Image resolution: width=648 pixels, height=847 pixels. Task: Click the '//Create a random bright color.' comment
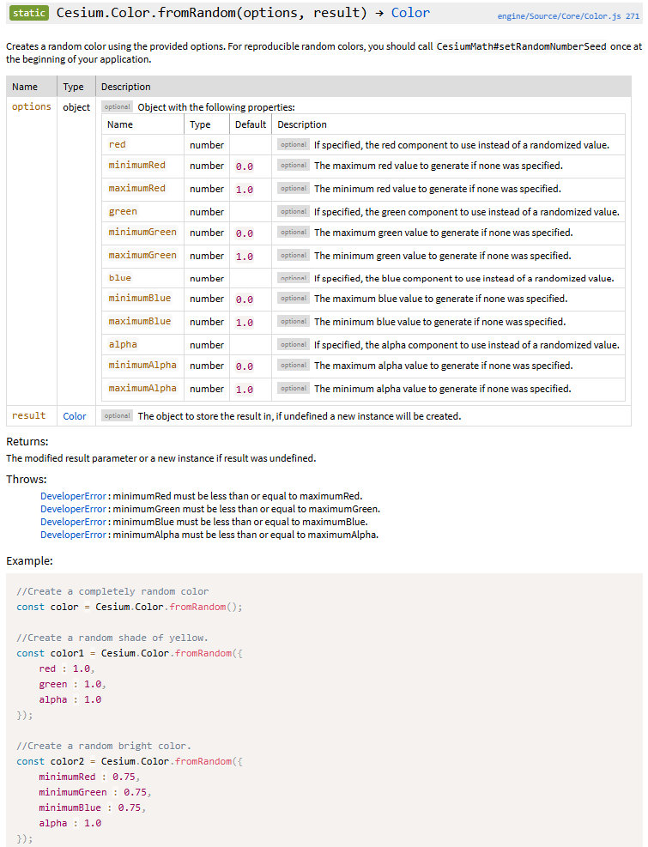pos(104,746)
